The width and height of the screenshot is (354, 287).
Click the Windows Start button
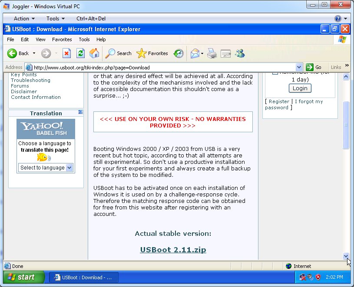(x=23, y=277)
